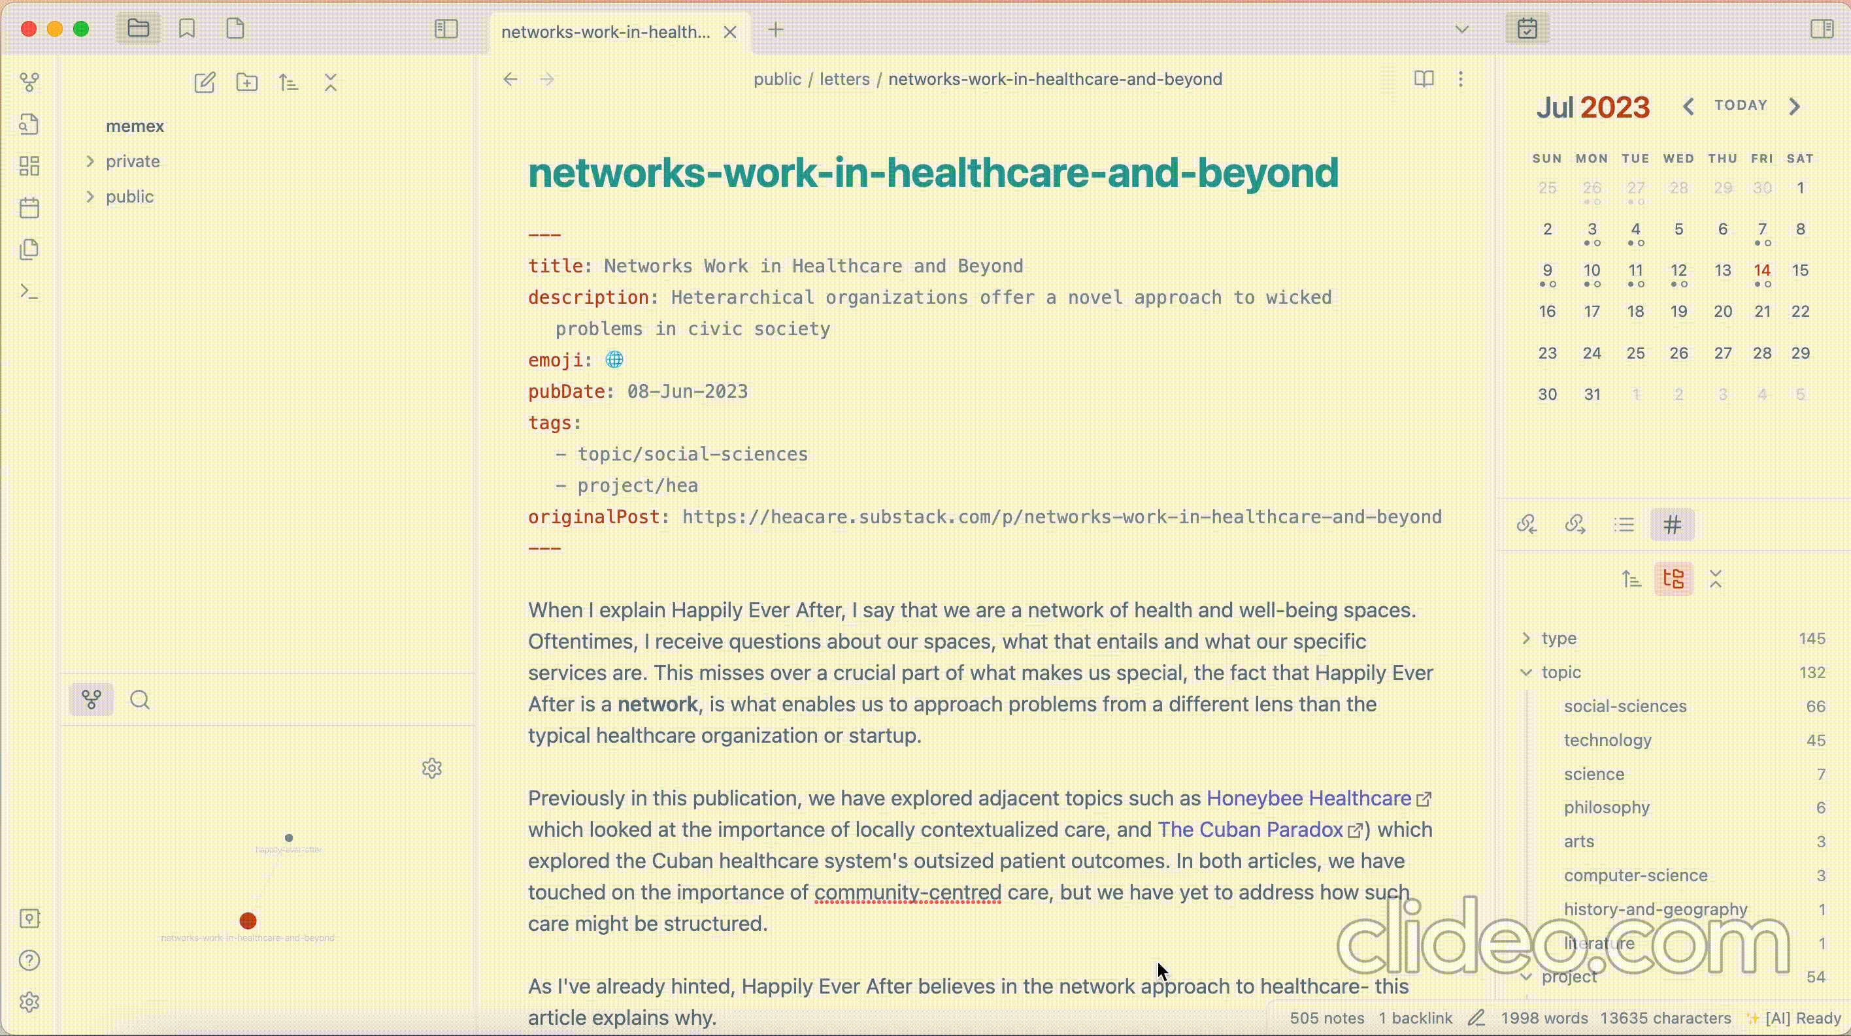The image size is (1851, 1036).
Task: Click the TODAY button in calendar
Action: click(x=1741, y=106)
